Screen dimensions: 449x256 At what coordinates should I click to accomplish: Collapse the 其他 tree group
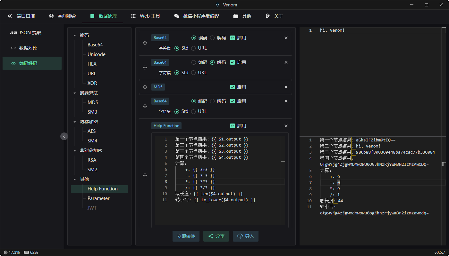point(75,180)
